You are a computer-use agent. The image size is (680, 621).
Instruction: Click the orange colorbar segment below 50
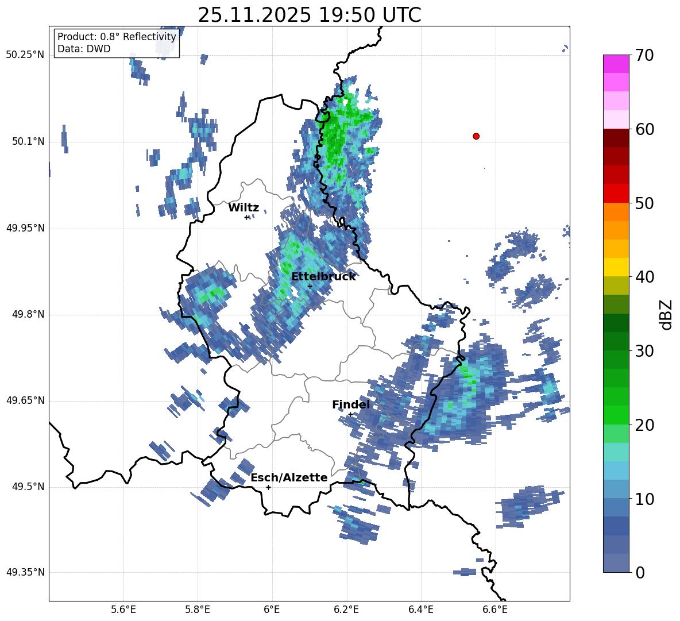click(x=616, y=211)
